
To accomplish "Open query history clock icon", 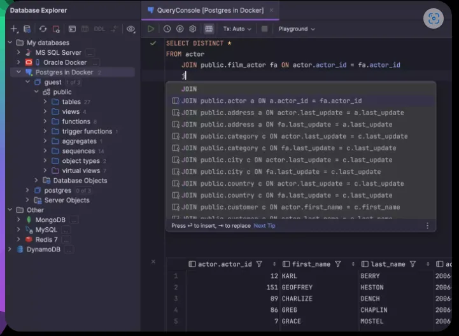I will point(167,29).
